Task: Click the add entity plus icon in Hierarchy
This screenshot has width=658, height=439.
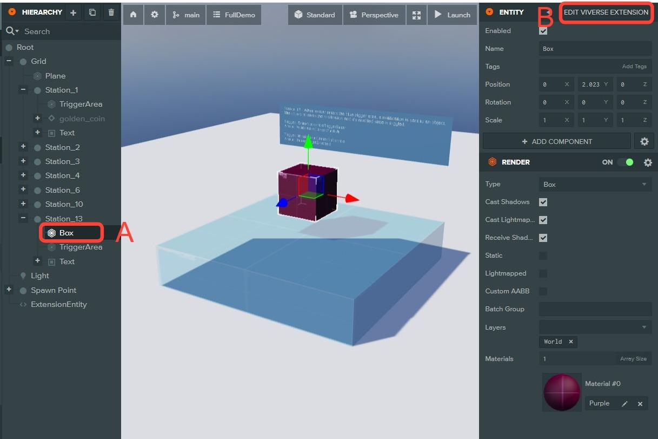Action: pos(74,12)
